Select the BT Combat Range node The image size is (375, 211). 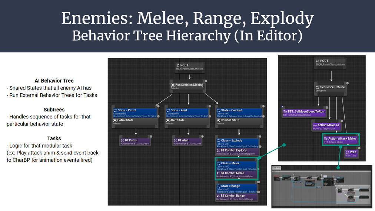pyautogui.click(x=236, y=197)
